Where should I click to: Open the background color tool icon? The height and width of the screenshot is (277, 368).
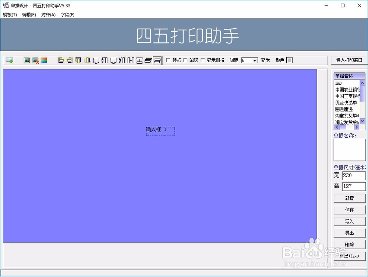(x=44, y=60)
